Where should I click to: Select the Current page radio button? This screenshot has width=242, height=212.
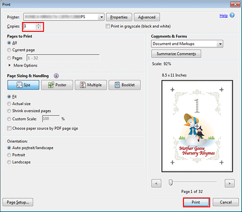point(9,50)
